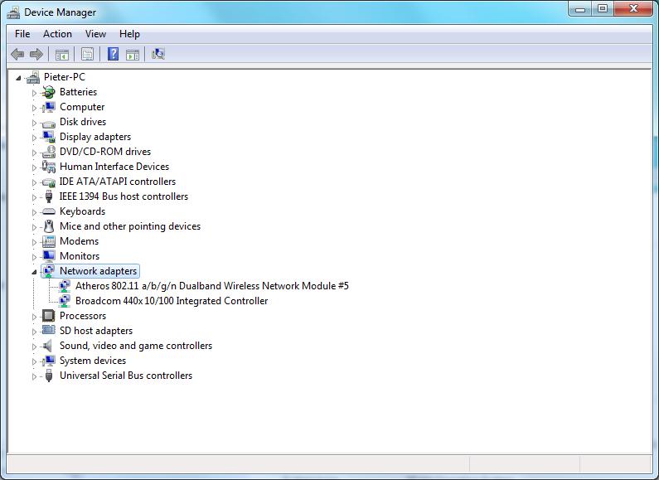Image resolution: width=659 pixels, height=480 pixels.
Task: Click the Processors category icon
Action: [x=49, y=316]
